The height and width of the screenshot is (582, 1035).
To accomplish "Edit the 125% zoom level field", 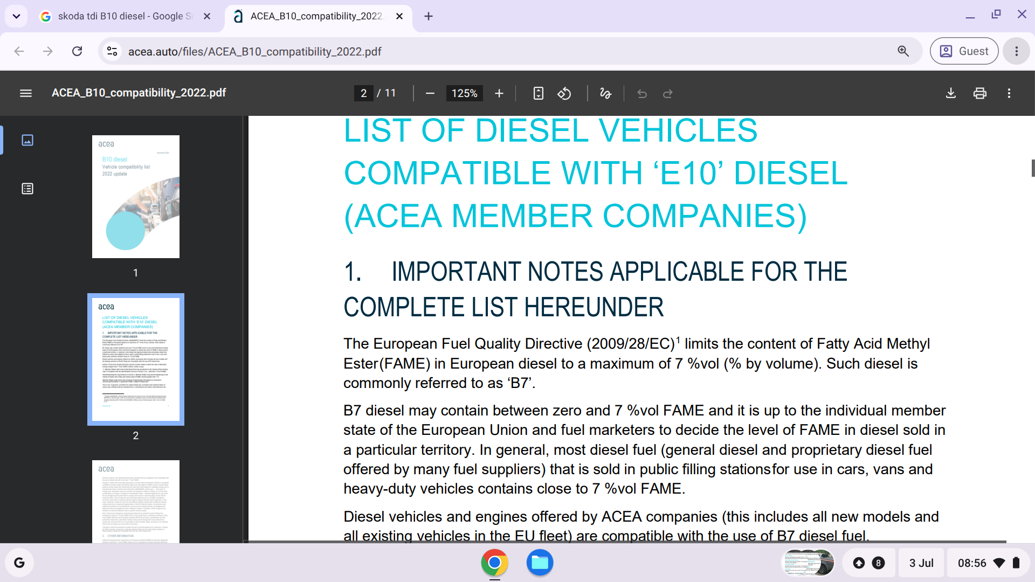I will [465, 93].
